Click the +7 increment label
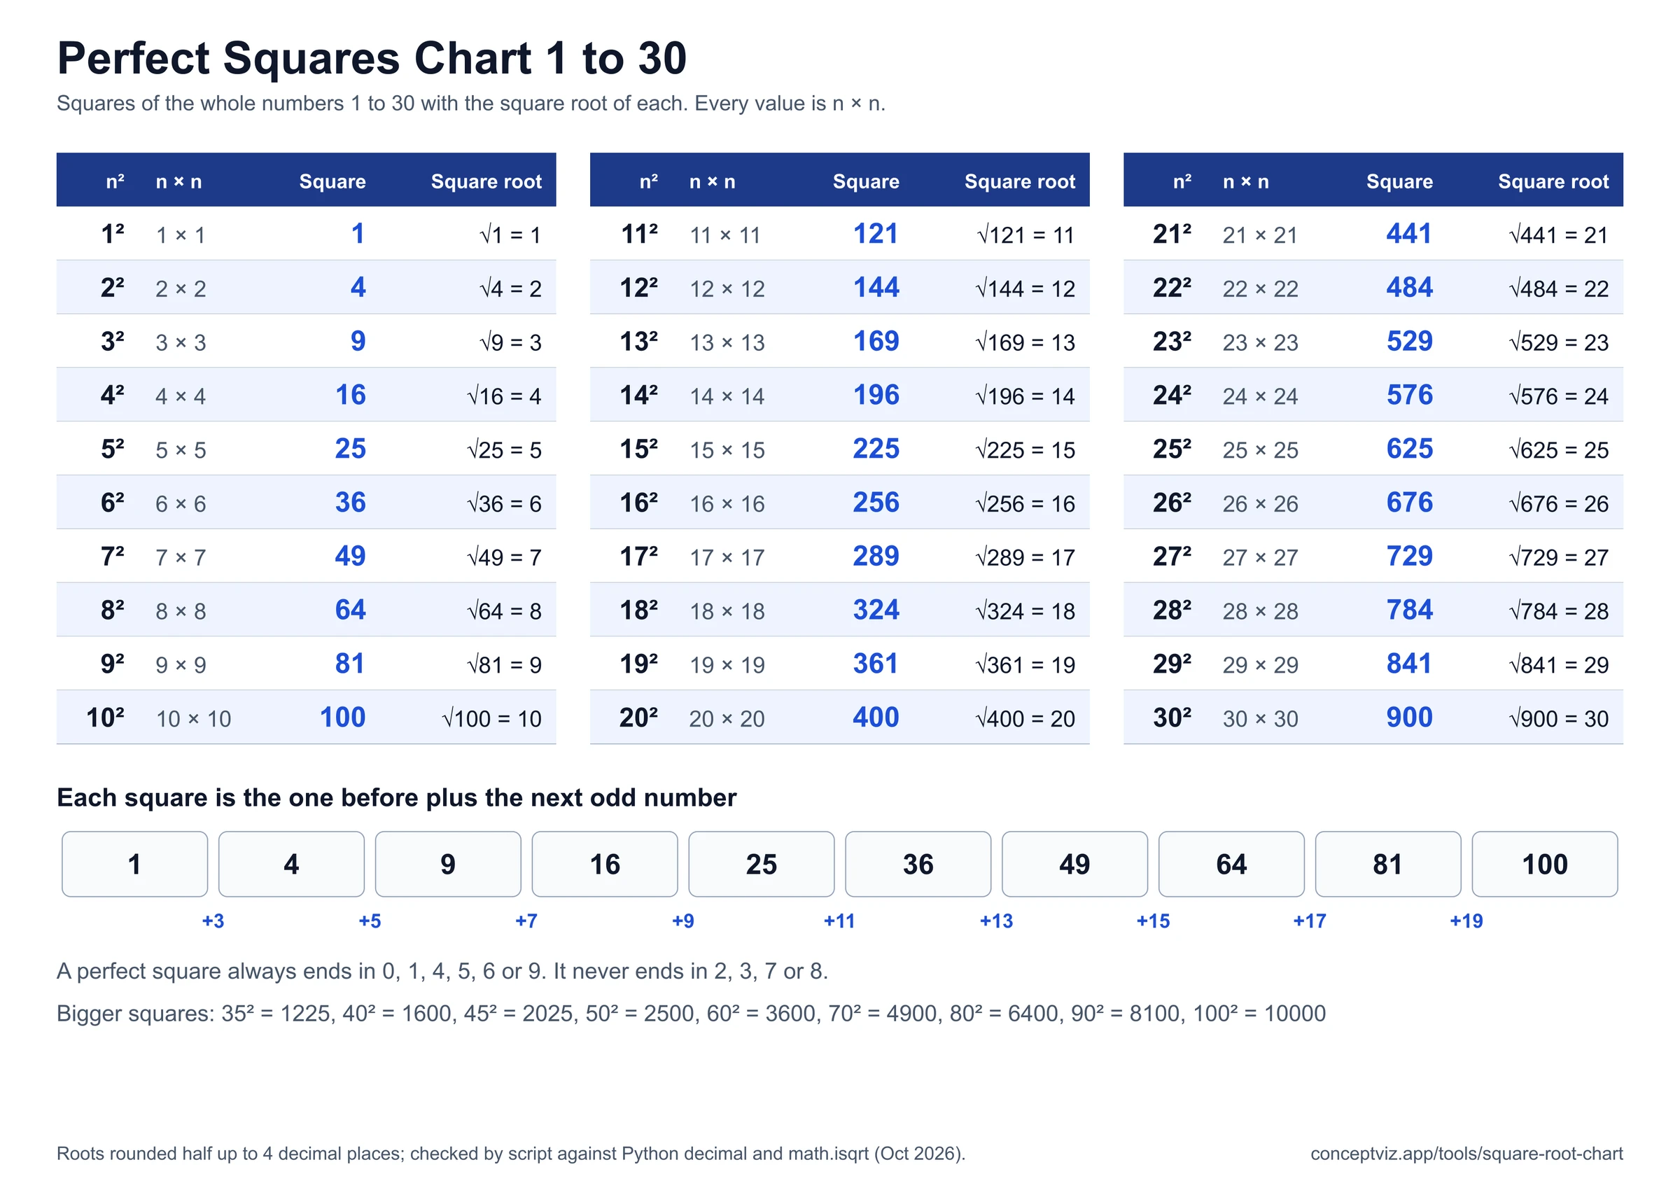This screenshot has width=1680, height=1188. (526, 921)
